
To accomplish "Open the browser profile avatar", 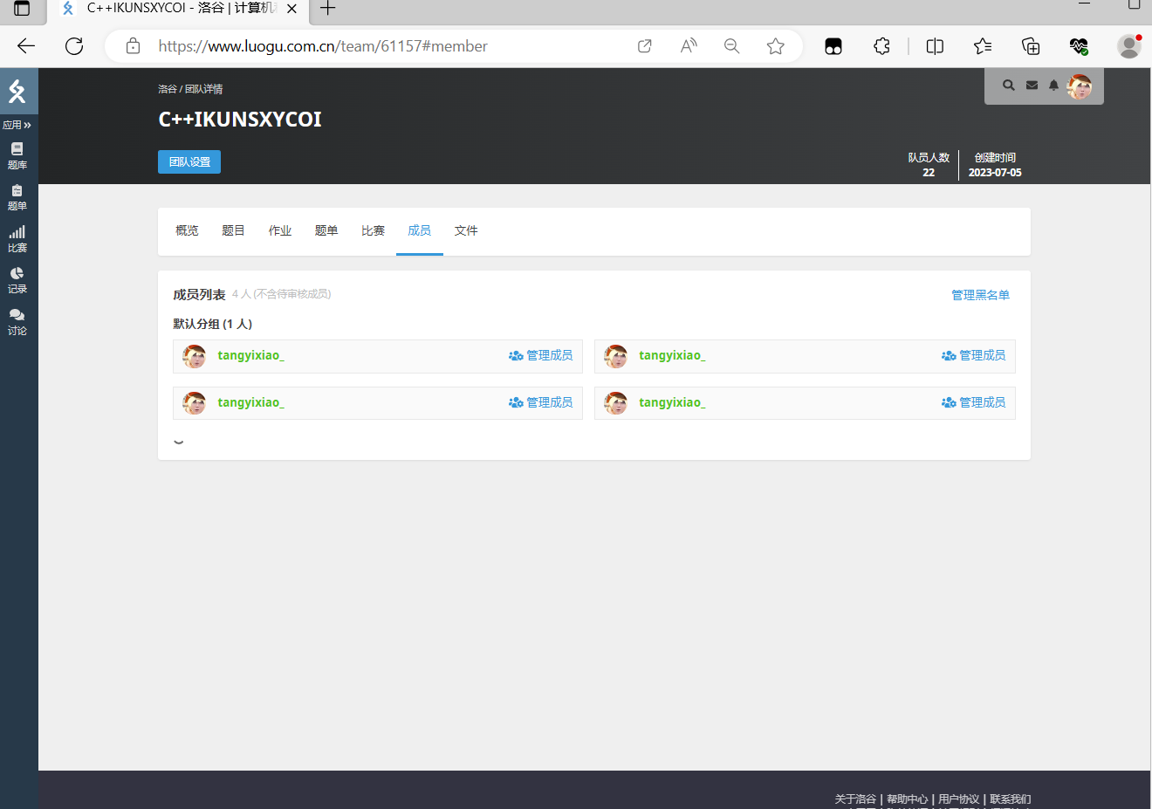I will tap(1129, 46).
